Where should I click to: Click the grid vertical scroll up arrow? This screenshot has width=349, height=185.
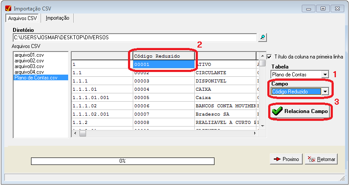[x=263, y=56]
